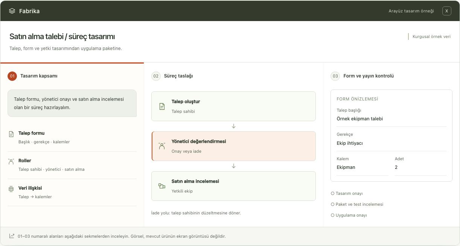Click the footer text about 01–03 areas
This screenshot has height=246, width=460.
point(122,236)
